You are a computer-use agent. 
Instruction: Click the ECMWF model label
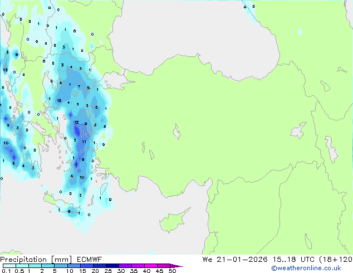(x=90, y=260)
